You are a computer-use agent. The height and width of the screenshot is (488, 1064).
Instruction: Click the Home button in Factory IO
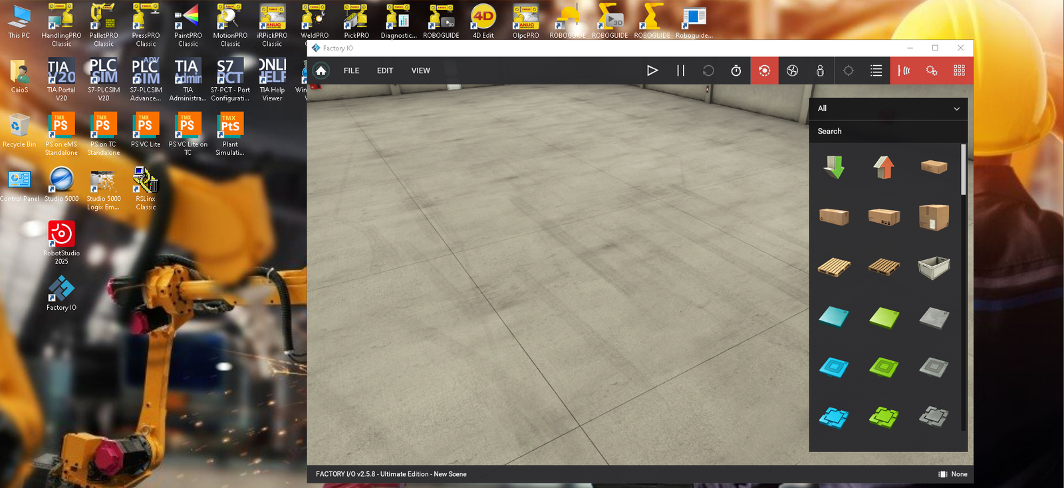(321, 70)
